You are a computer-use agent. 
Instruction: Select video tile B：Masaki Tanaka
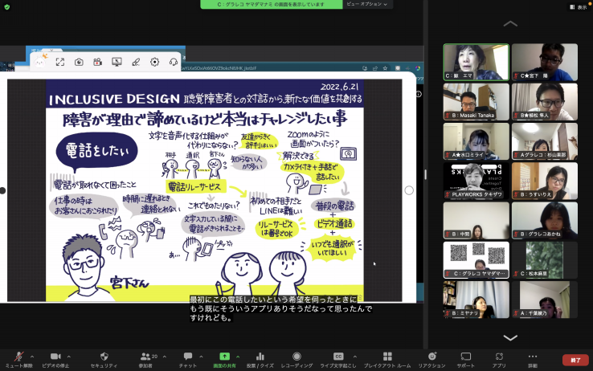click(476, 102)
